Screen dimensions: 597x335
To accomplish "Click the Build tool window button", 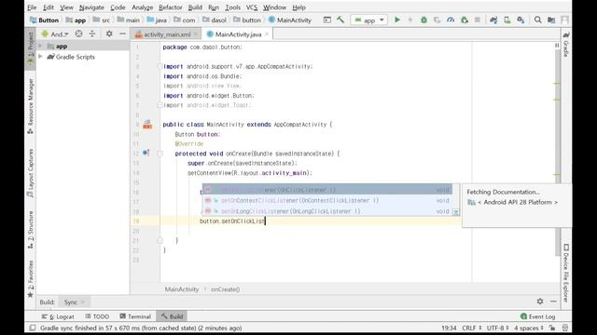I will point(172,316).
